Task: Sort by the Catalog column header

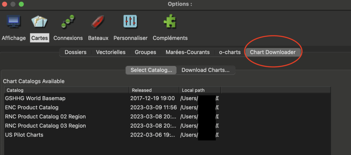Action: pyautogui.click(x=66, y=90)
